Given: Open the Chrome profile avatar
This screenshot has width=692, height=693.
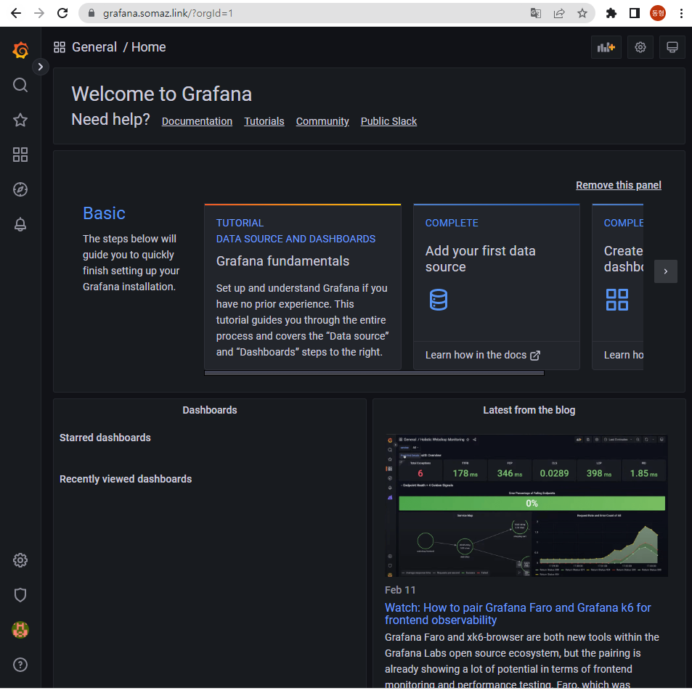Looking at the screenshot, I should click(x=658, y=13).
